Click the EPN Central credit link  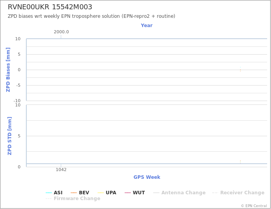click(x=254, y=206)
